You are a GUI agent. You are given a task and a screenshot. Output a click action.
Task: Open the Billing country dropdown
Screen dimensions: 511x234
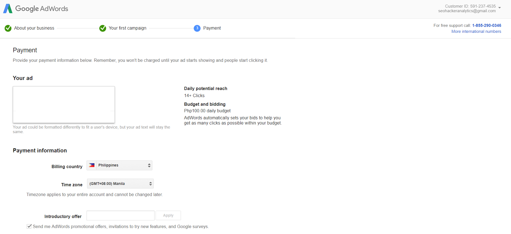pos(119,166)
